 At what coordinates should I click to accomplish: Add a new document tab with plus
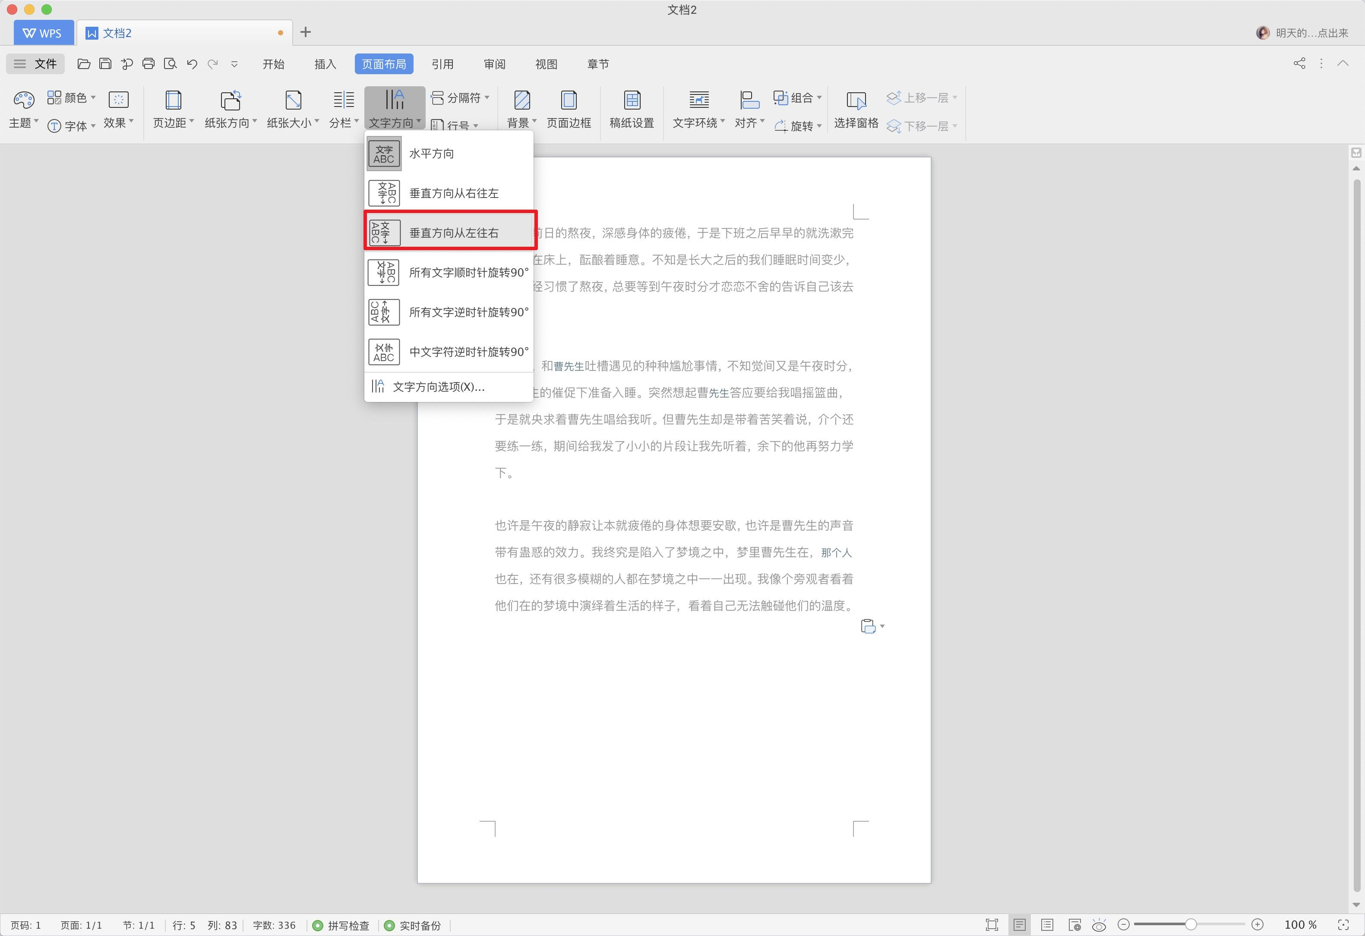tap(306, 32)
